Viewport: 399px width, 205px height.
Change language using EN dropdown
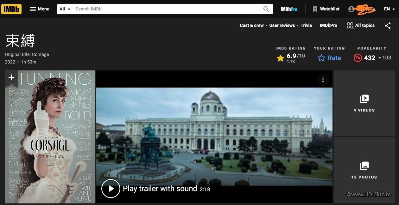[389, 9]
